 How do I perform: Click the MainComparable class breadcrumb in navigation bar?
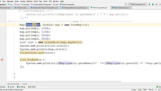click(67, 5)
